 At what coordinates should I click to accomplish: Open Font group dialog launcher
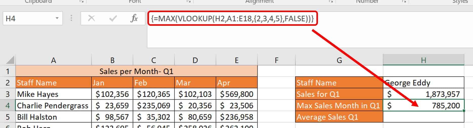189,2
